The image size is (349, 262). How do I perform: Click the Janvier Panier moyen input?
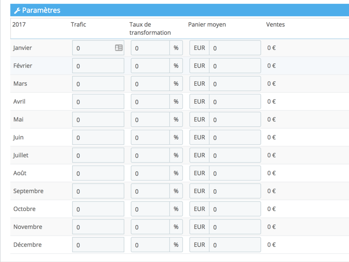[235, 48]
